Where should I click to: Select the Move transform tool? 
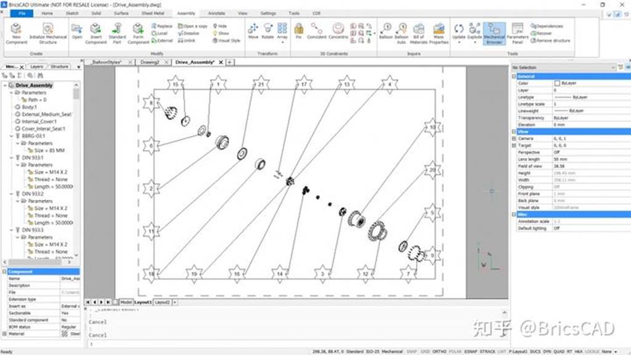[253, 31]
